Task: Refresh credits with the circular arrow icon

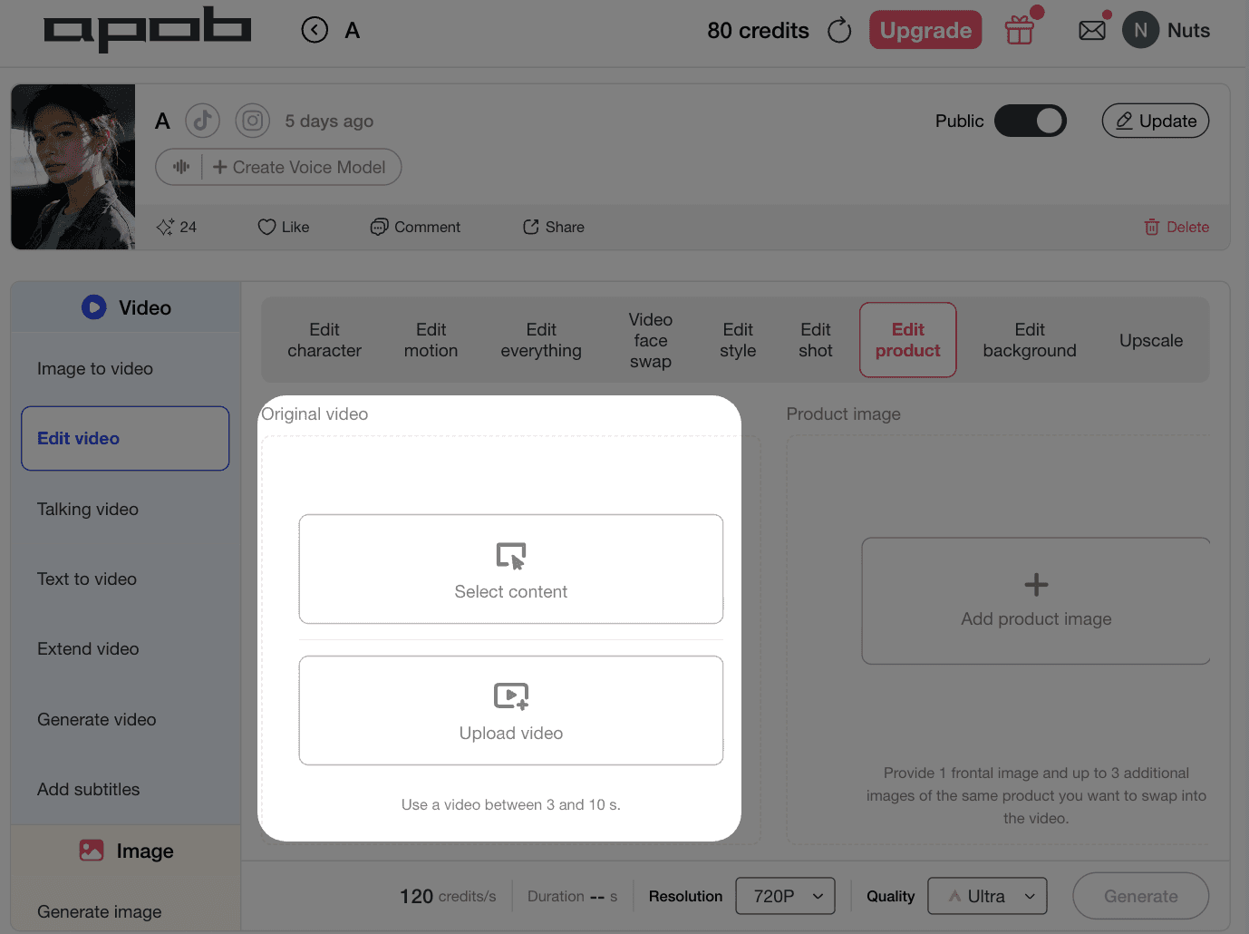Action: [839, 30]
